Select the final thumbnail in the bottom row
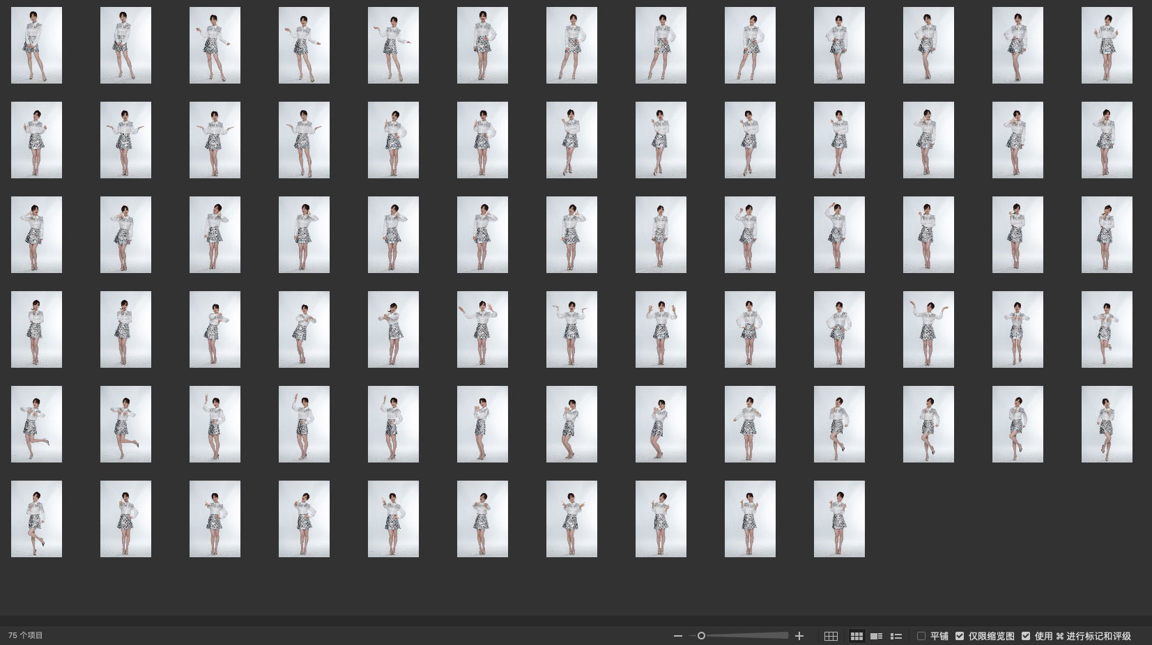 click(x=839, y=519)
